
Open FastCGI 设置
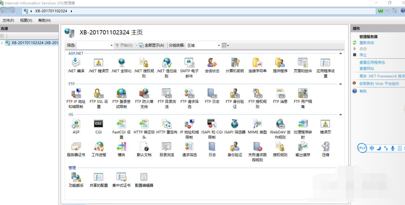pyautogui.click(x=121, y=129)
